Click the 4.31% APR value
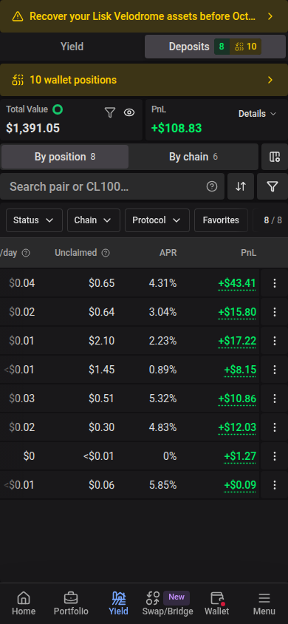The width and height of the screenshot is (288, 624). pos(163,283)
